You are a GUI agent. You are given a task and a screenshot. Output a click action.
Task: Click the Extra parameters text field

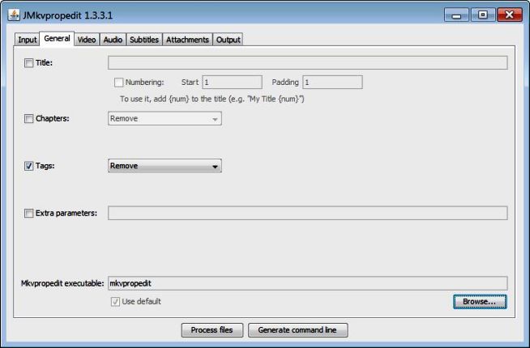coord(308,213)
